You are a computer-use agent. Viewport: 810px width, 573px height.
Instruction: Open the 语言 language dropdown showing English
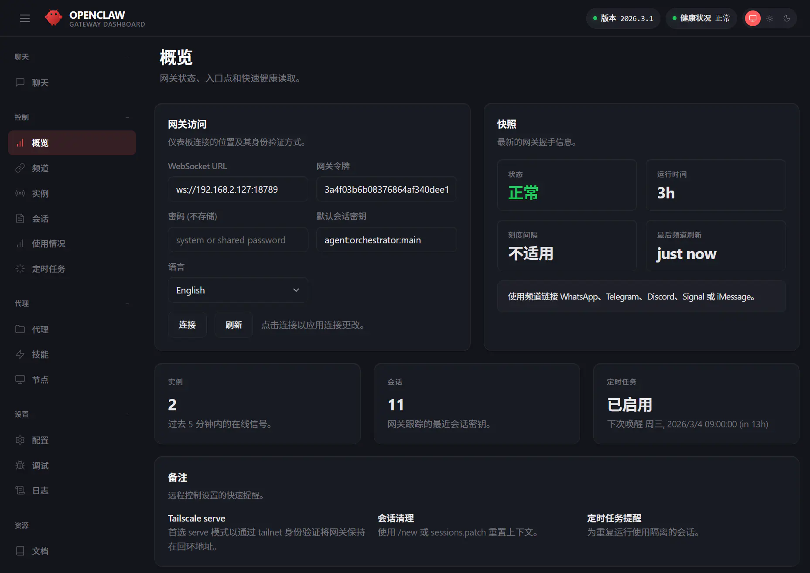pos(238,290)
